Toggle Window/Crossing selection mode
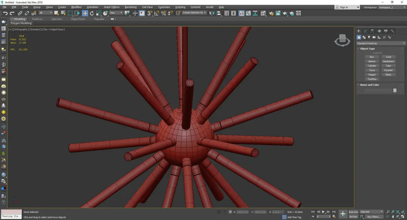 (77, 13)
